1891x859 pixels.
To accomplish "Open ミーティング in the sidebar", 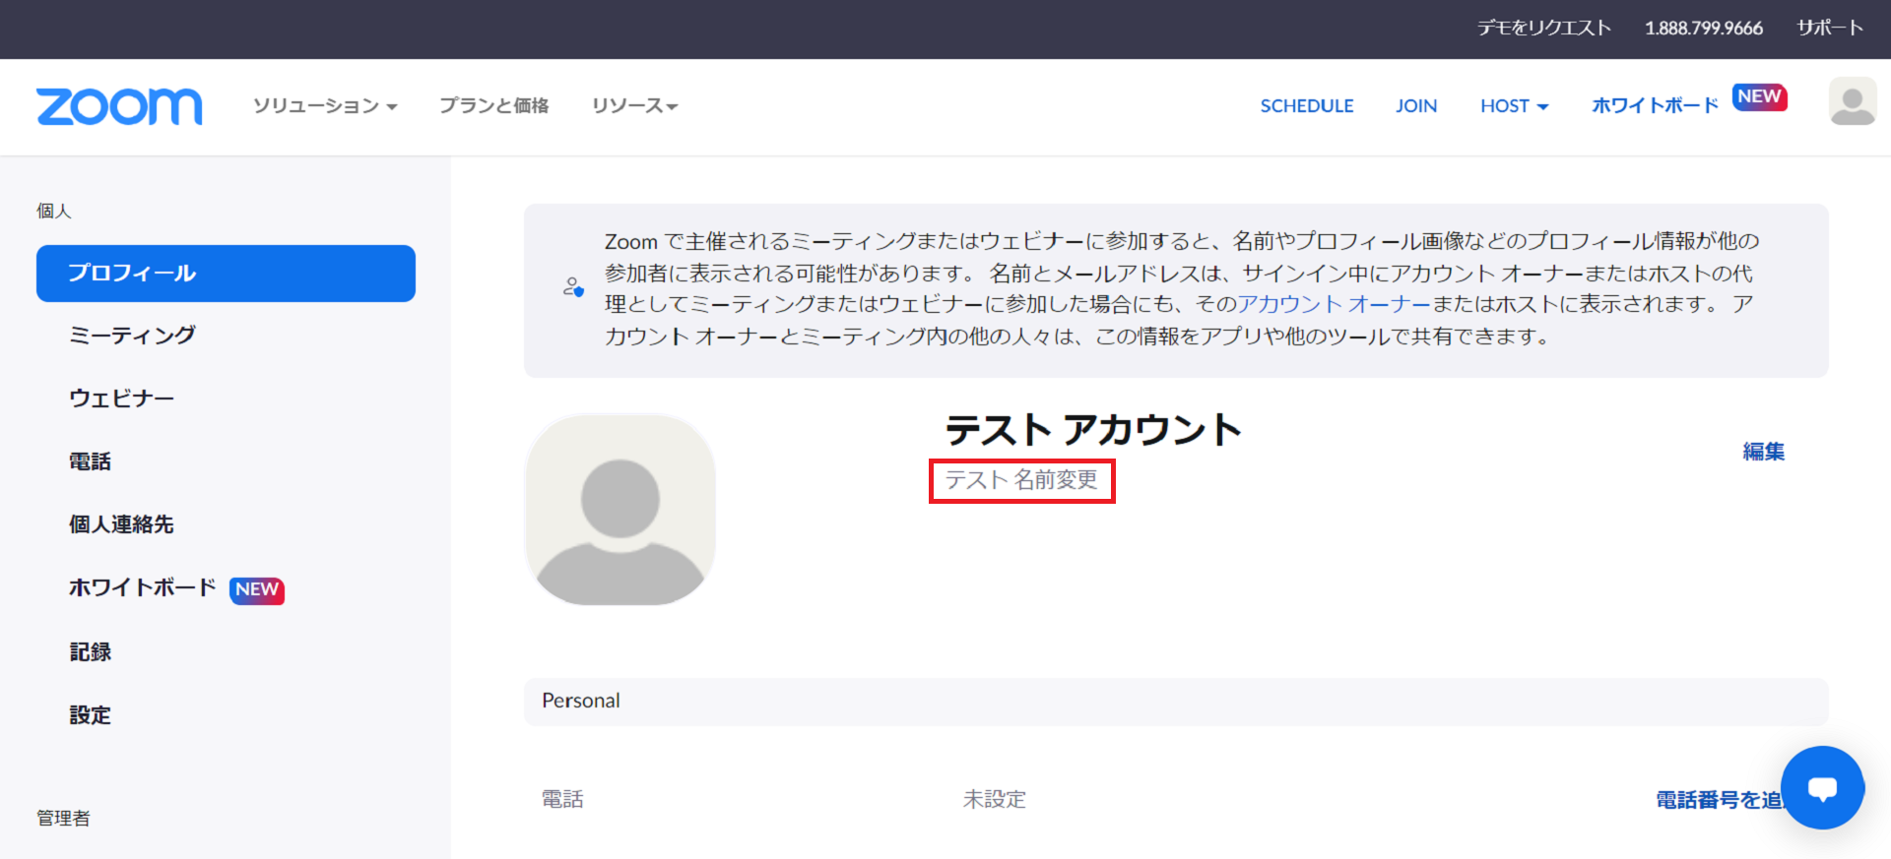I will [x=132, y=336].
